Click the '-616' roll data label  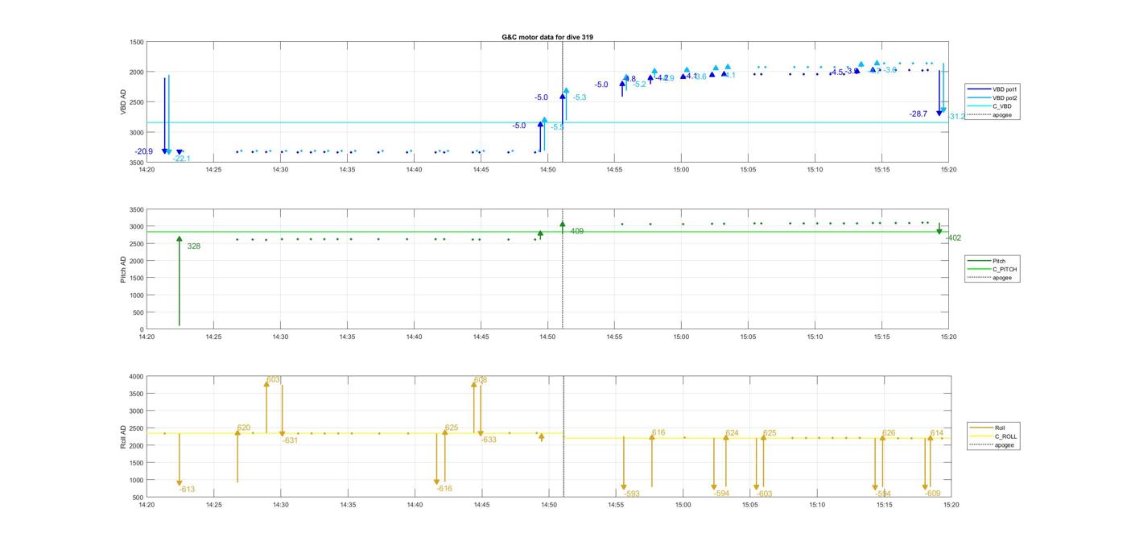click(444, 489)
